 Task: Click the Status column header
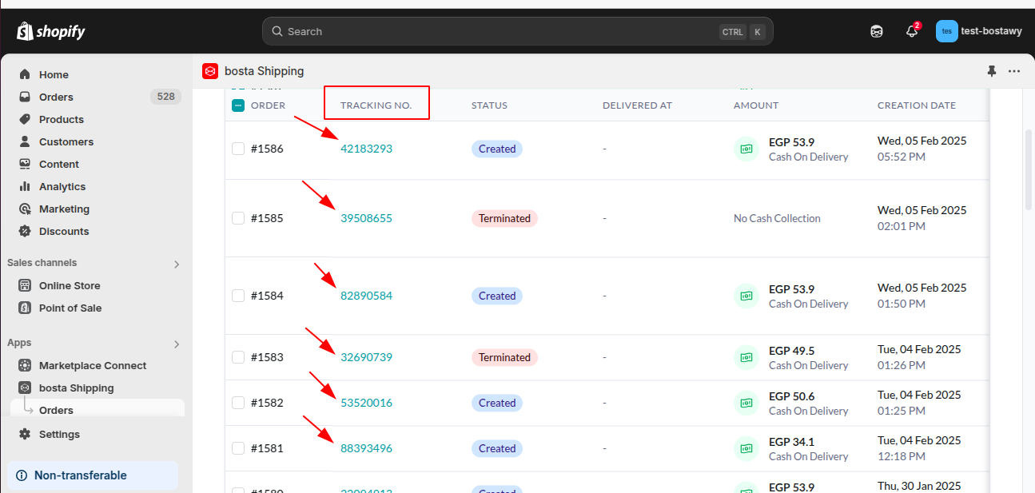(x=489, y=105)
